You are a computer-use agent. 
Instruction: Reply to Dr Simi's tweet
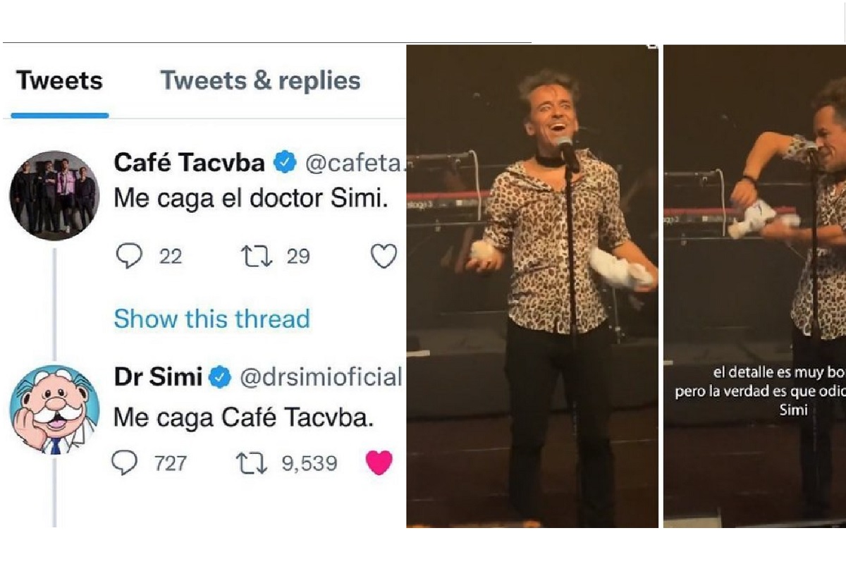125,463
